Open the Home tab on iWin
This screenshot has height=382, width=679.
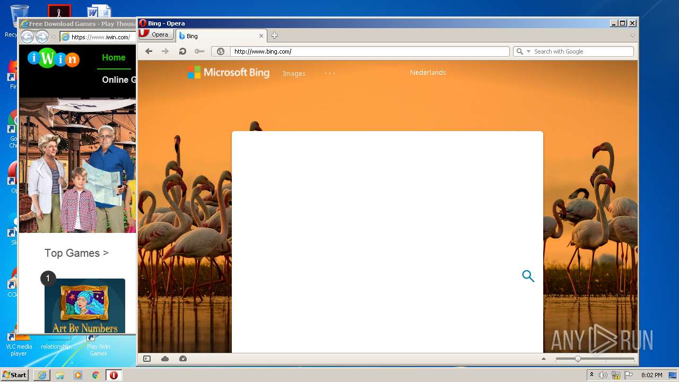coord(114,58)
